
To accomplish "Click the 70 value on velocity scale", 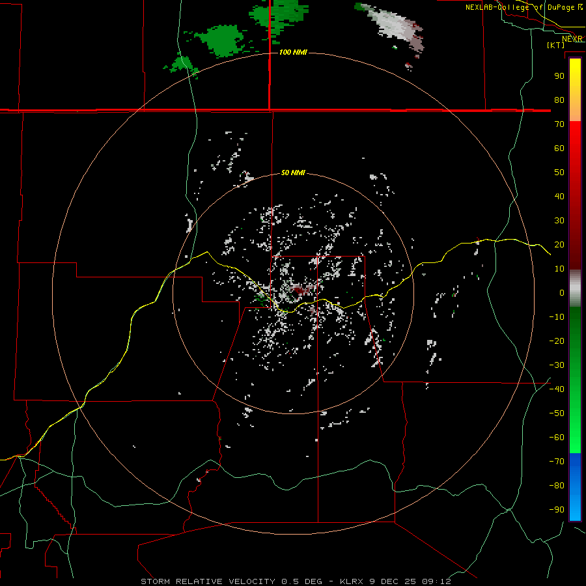I will [559, 124].
